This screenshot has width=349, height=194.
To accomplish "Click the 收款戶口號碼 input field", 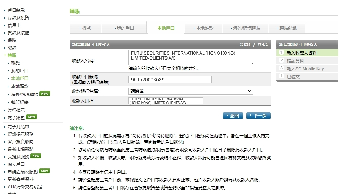I will click(170, 80).
